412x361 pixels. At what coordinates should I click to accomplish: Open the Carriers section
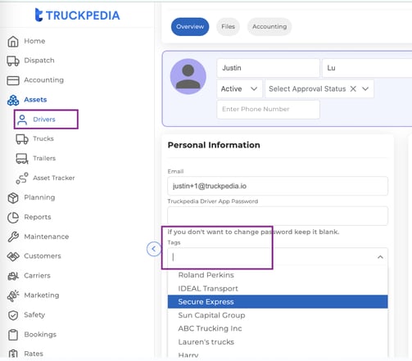(37, 276)
